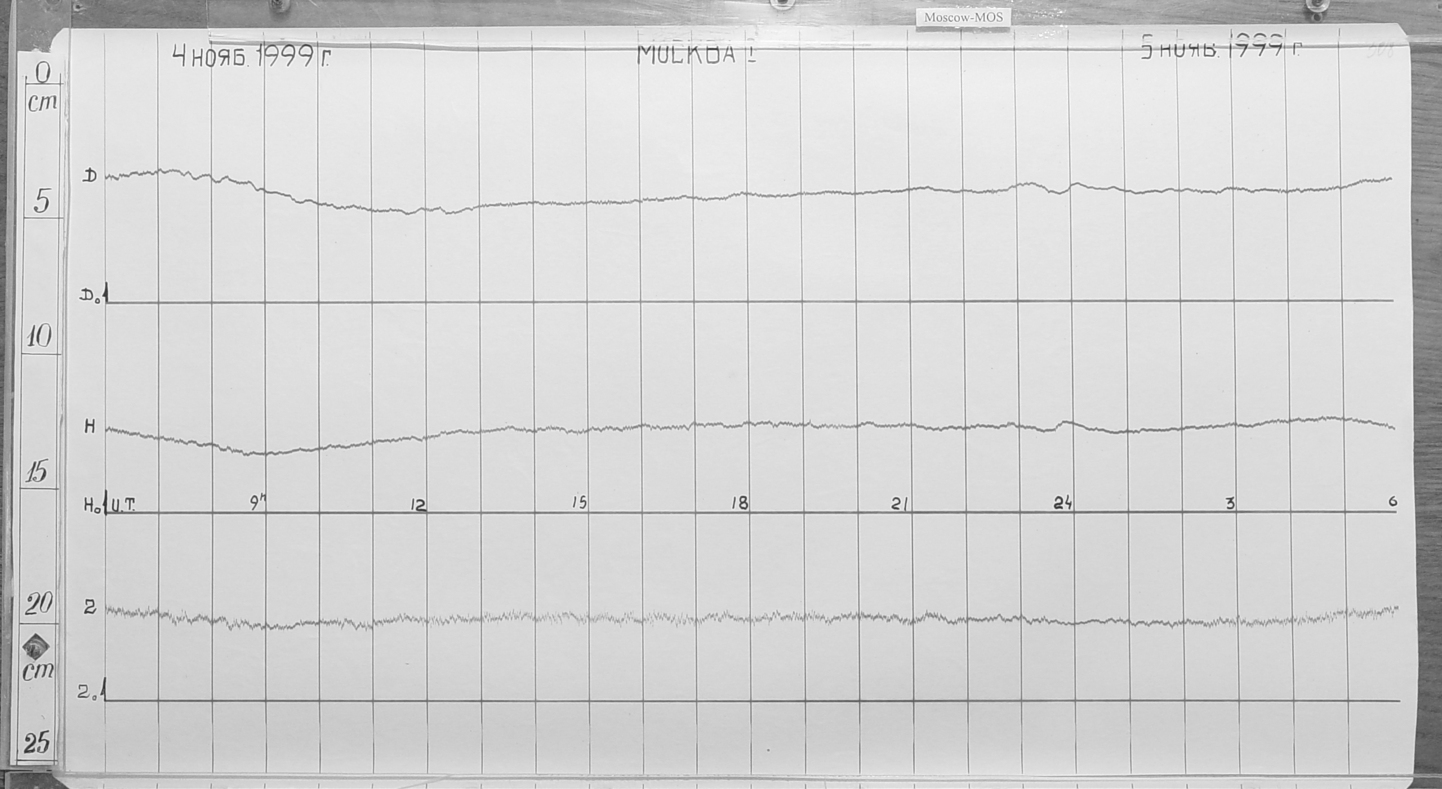Viewport: 1442px width, 789px height.
Task: Click the Moscow-MOS station label
Action: click(x=963, y=17)
